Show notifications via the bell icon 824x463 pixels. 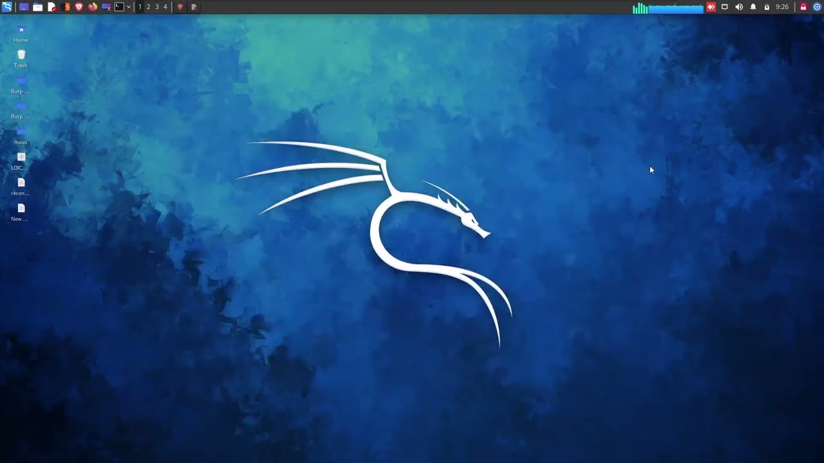click(x=753, y=7)
